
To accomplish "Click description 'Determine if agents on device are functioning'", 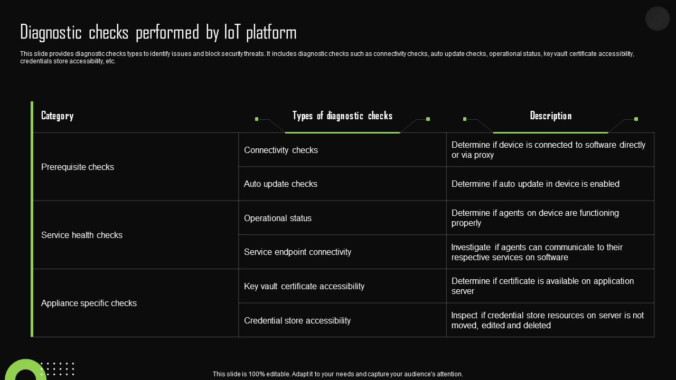I will coord(550,218).
